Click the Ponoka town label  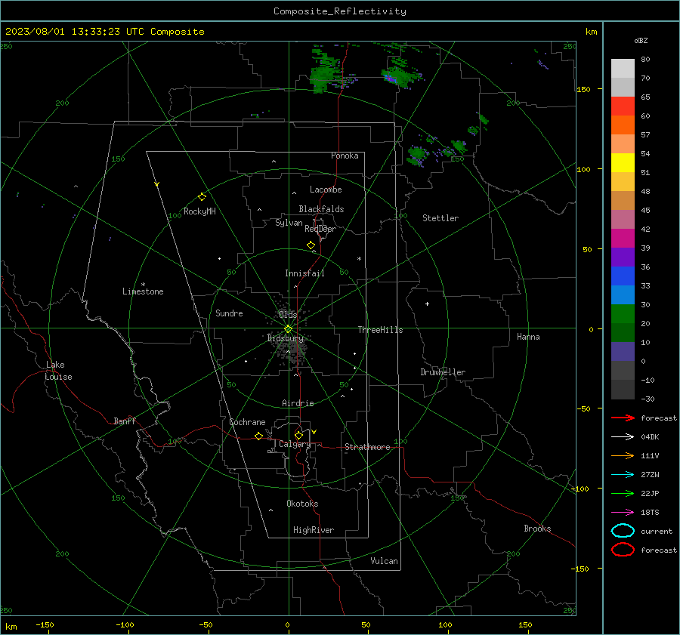coord(345,156)
